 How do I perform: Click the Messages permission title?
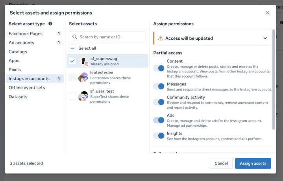[x=176, y=84]
